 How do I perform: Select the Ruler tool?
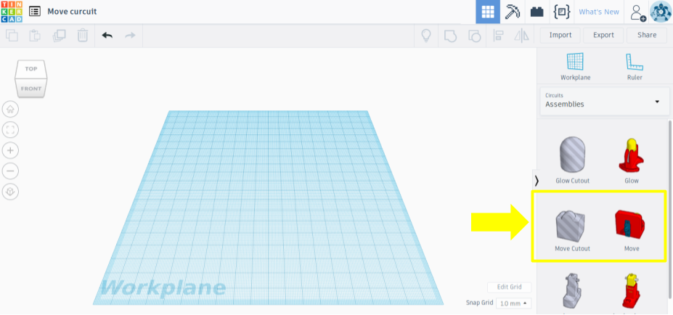[635, 67]
